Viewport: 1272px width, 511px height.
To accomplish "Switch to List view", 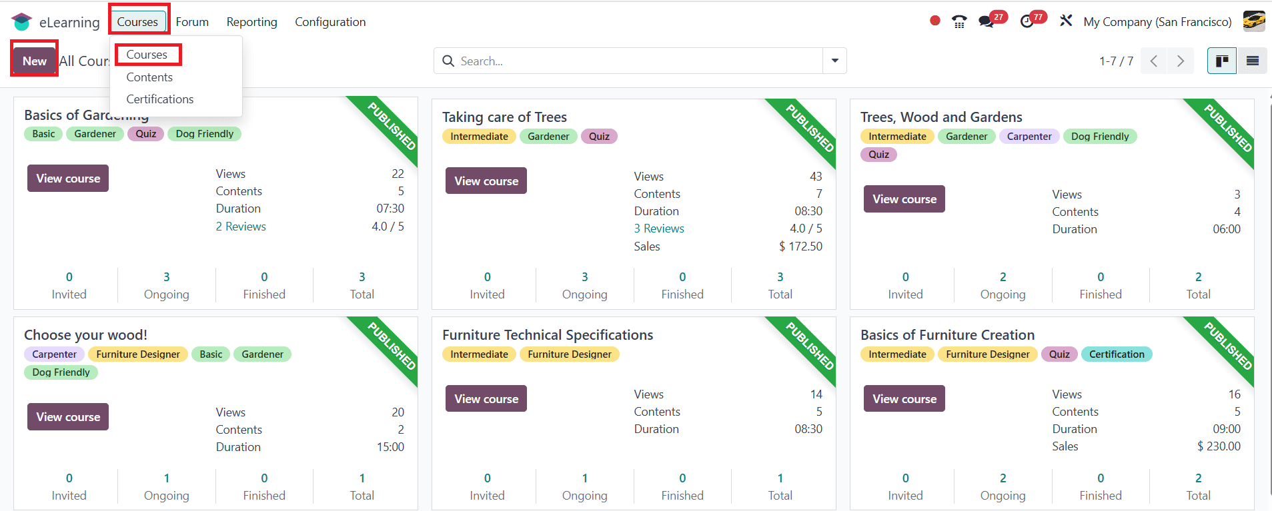I will [x=1253, y=61].
